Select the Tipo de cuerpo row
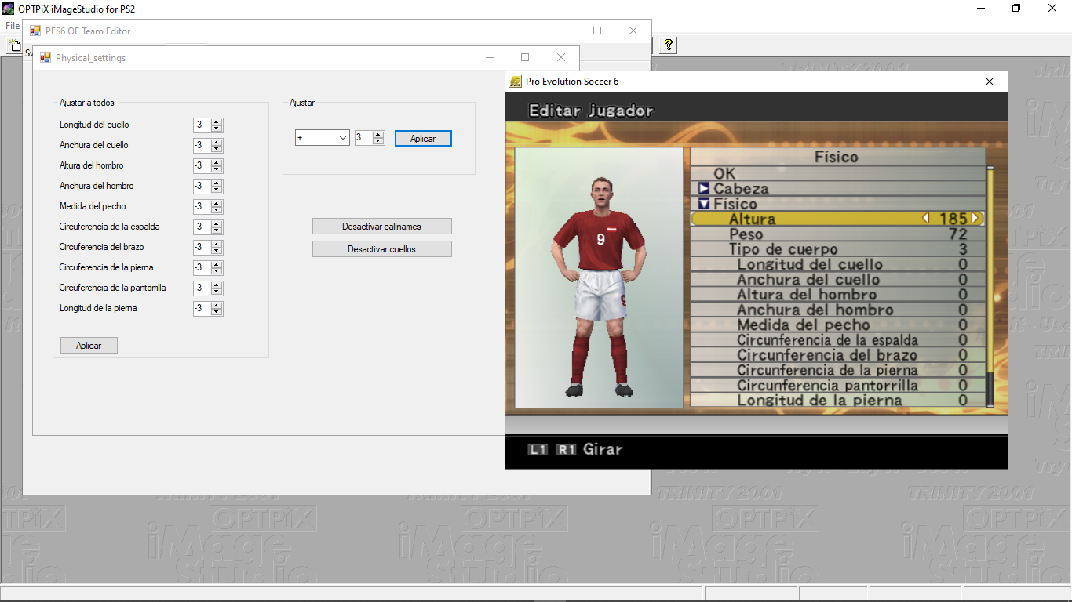Viewport: 1072px width, 602px height. (837, 249)
